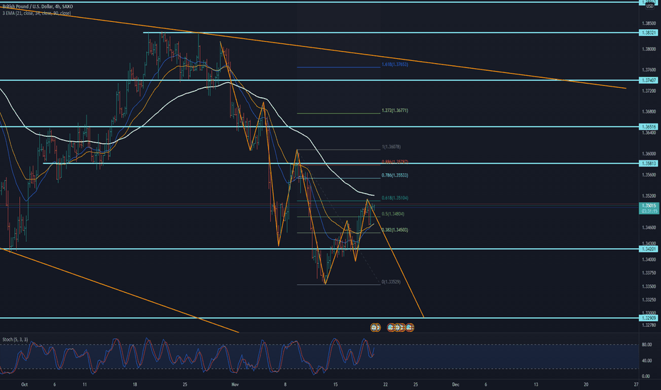Select the 1.32909 horizontal line price label
Viewport: 661px width, 390px height.
tap(649, 318)
